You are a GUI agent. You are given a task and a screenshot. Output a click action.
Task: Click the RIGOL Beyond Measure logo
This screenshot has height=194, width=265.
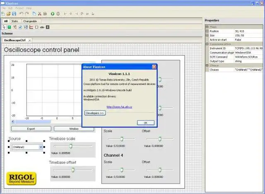[21, 179]
